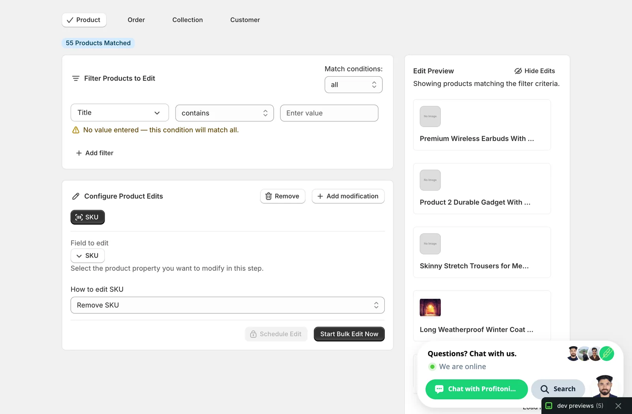Open the Field to edit SKU dropdown
Viewport: 632px width, 414px height.
pos(88,256)
